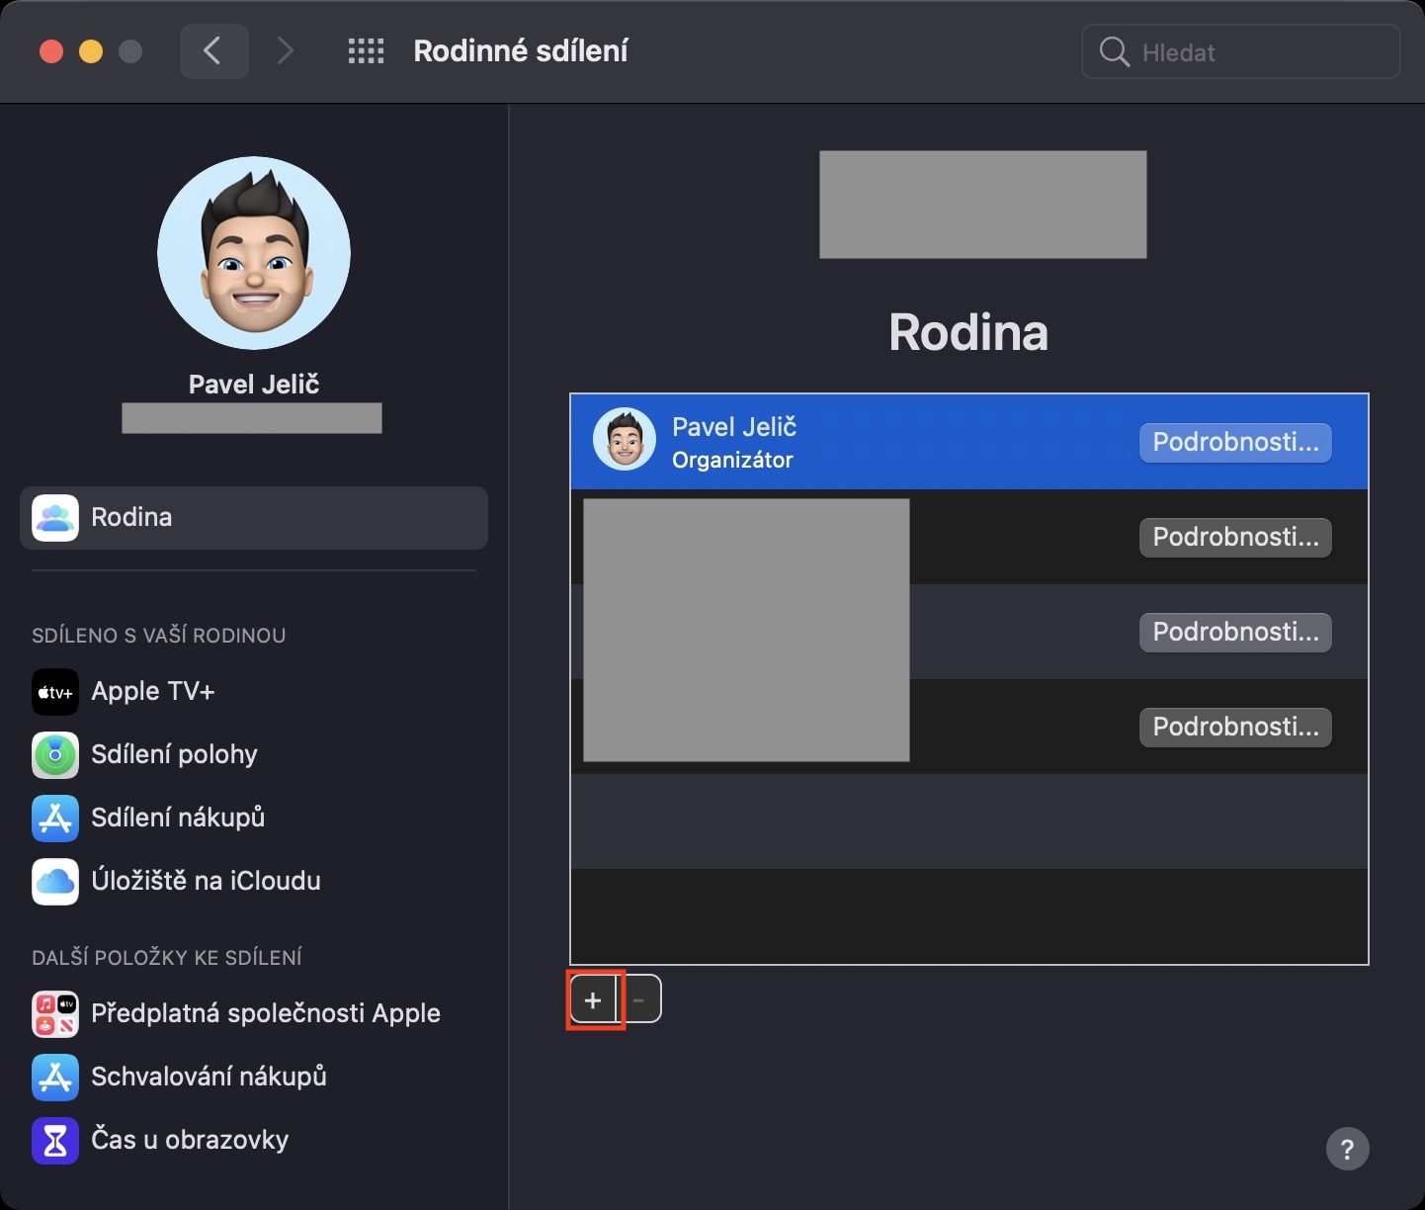Go forward with the right chevron button
The image size is (1425, 1210).
[x=285, y=51]
